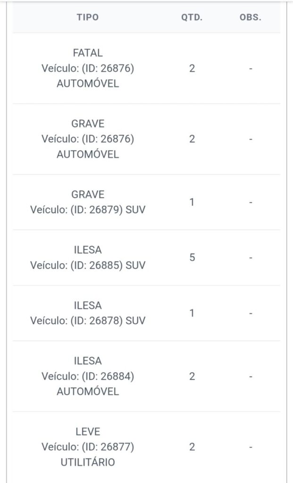
Task: Click the OBS. dash in the FATAL row
Action: coord(251,68)
